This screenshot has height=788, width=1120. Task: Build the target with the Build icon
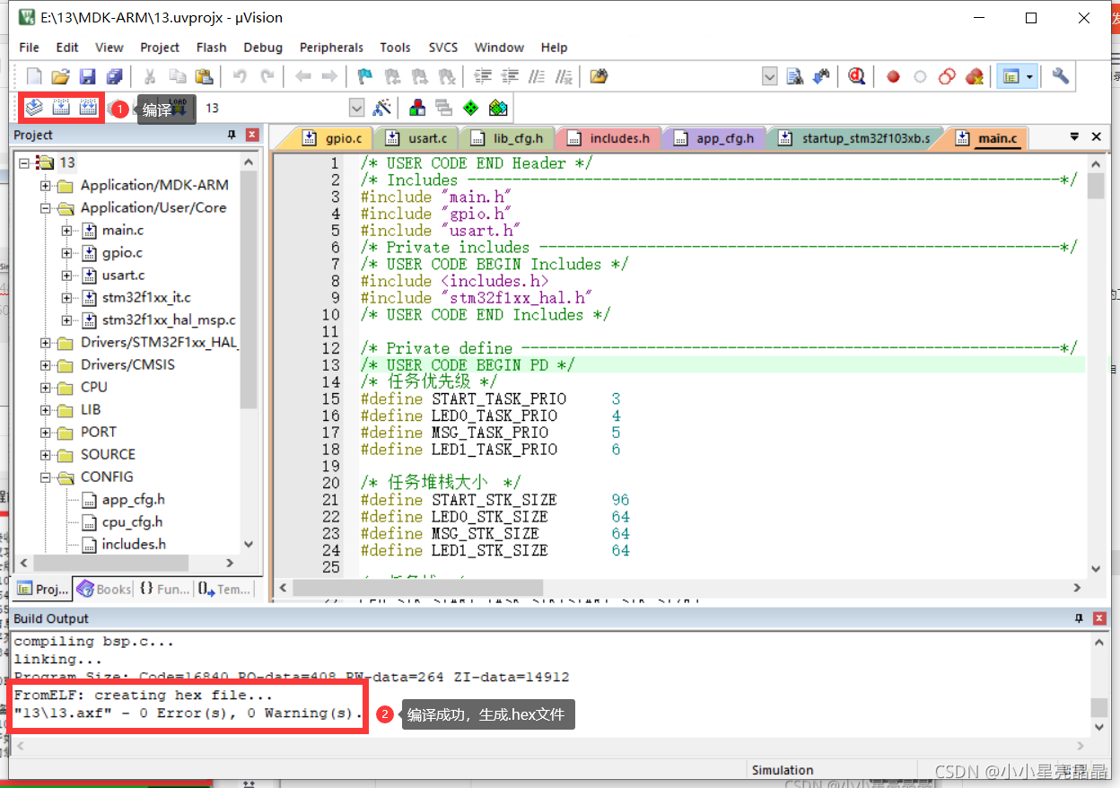click(61, 108)
